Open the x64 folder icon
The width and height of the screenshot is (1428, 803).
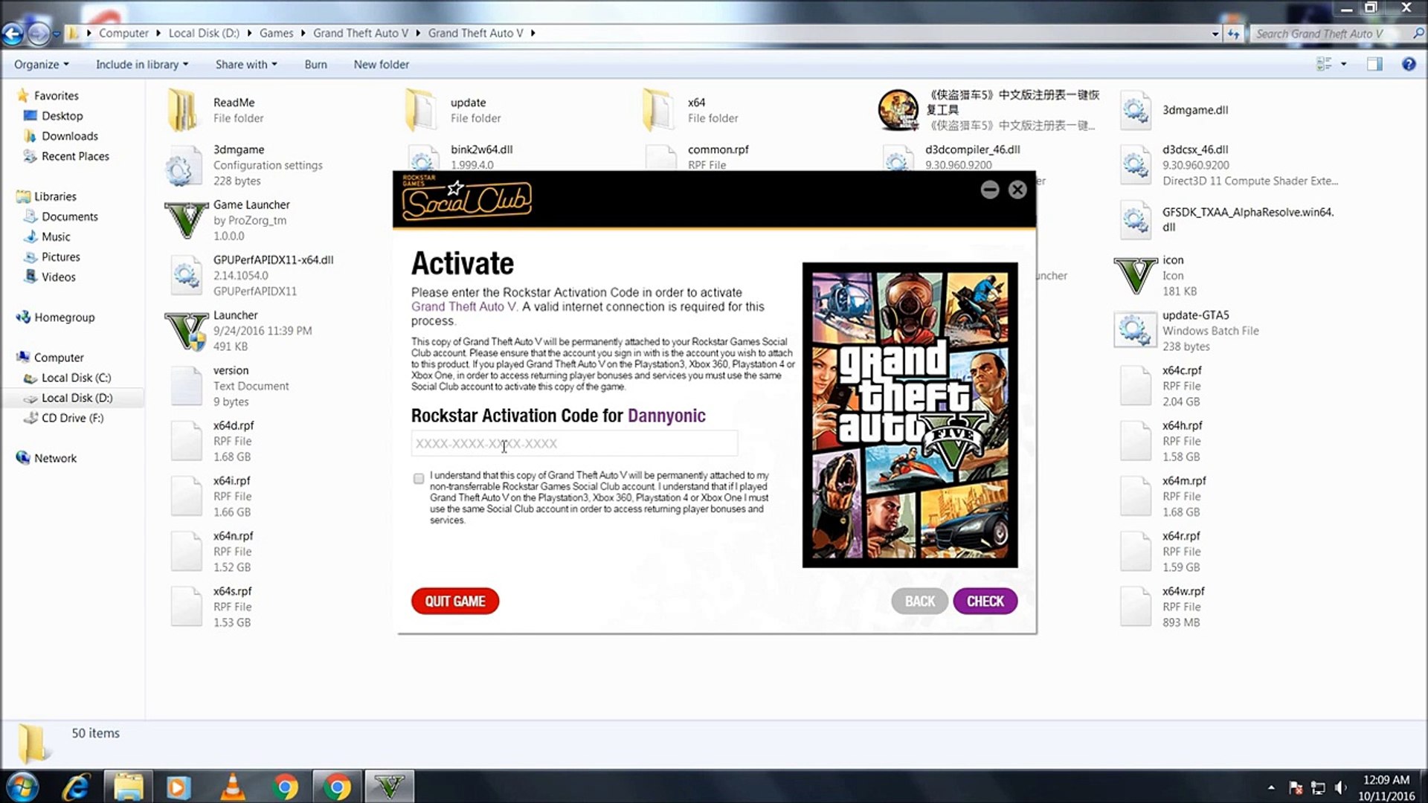pyautogui.click(x=658, y=109)
